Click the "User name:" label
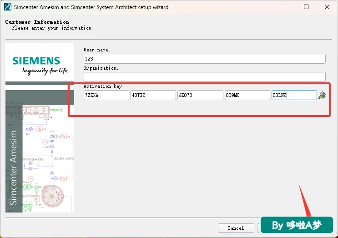Screen dimensions: 338x238 97,50
